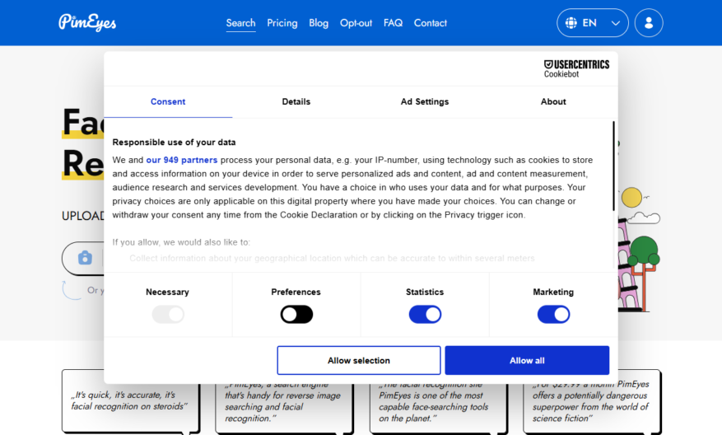Open the Contact page
This screenshot has width=722, height=435.
pyautogui.click(x=430, y=23)
